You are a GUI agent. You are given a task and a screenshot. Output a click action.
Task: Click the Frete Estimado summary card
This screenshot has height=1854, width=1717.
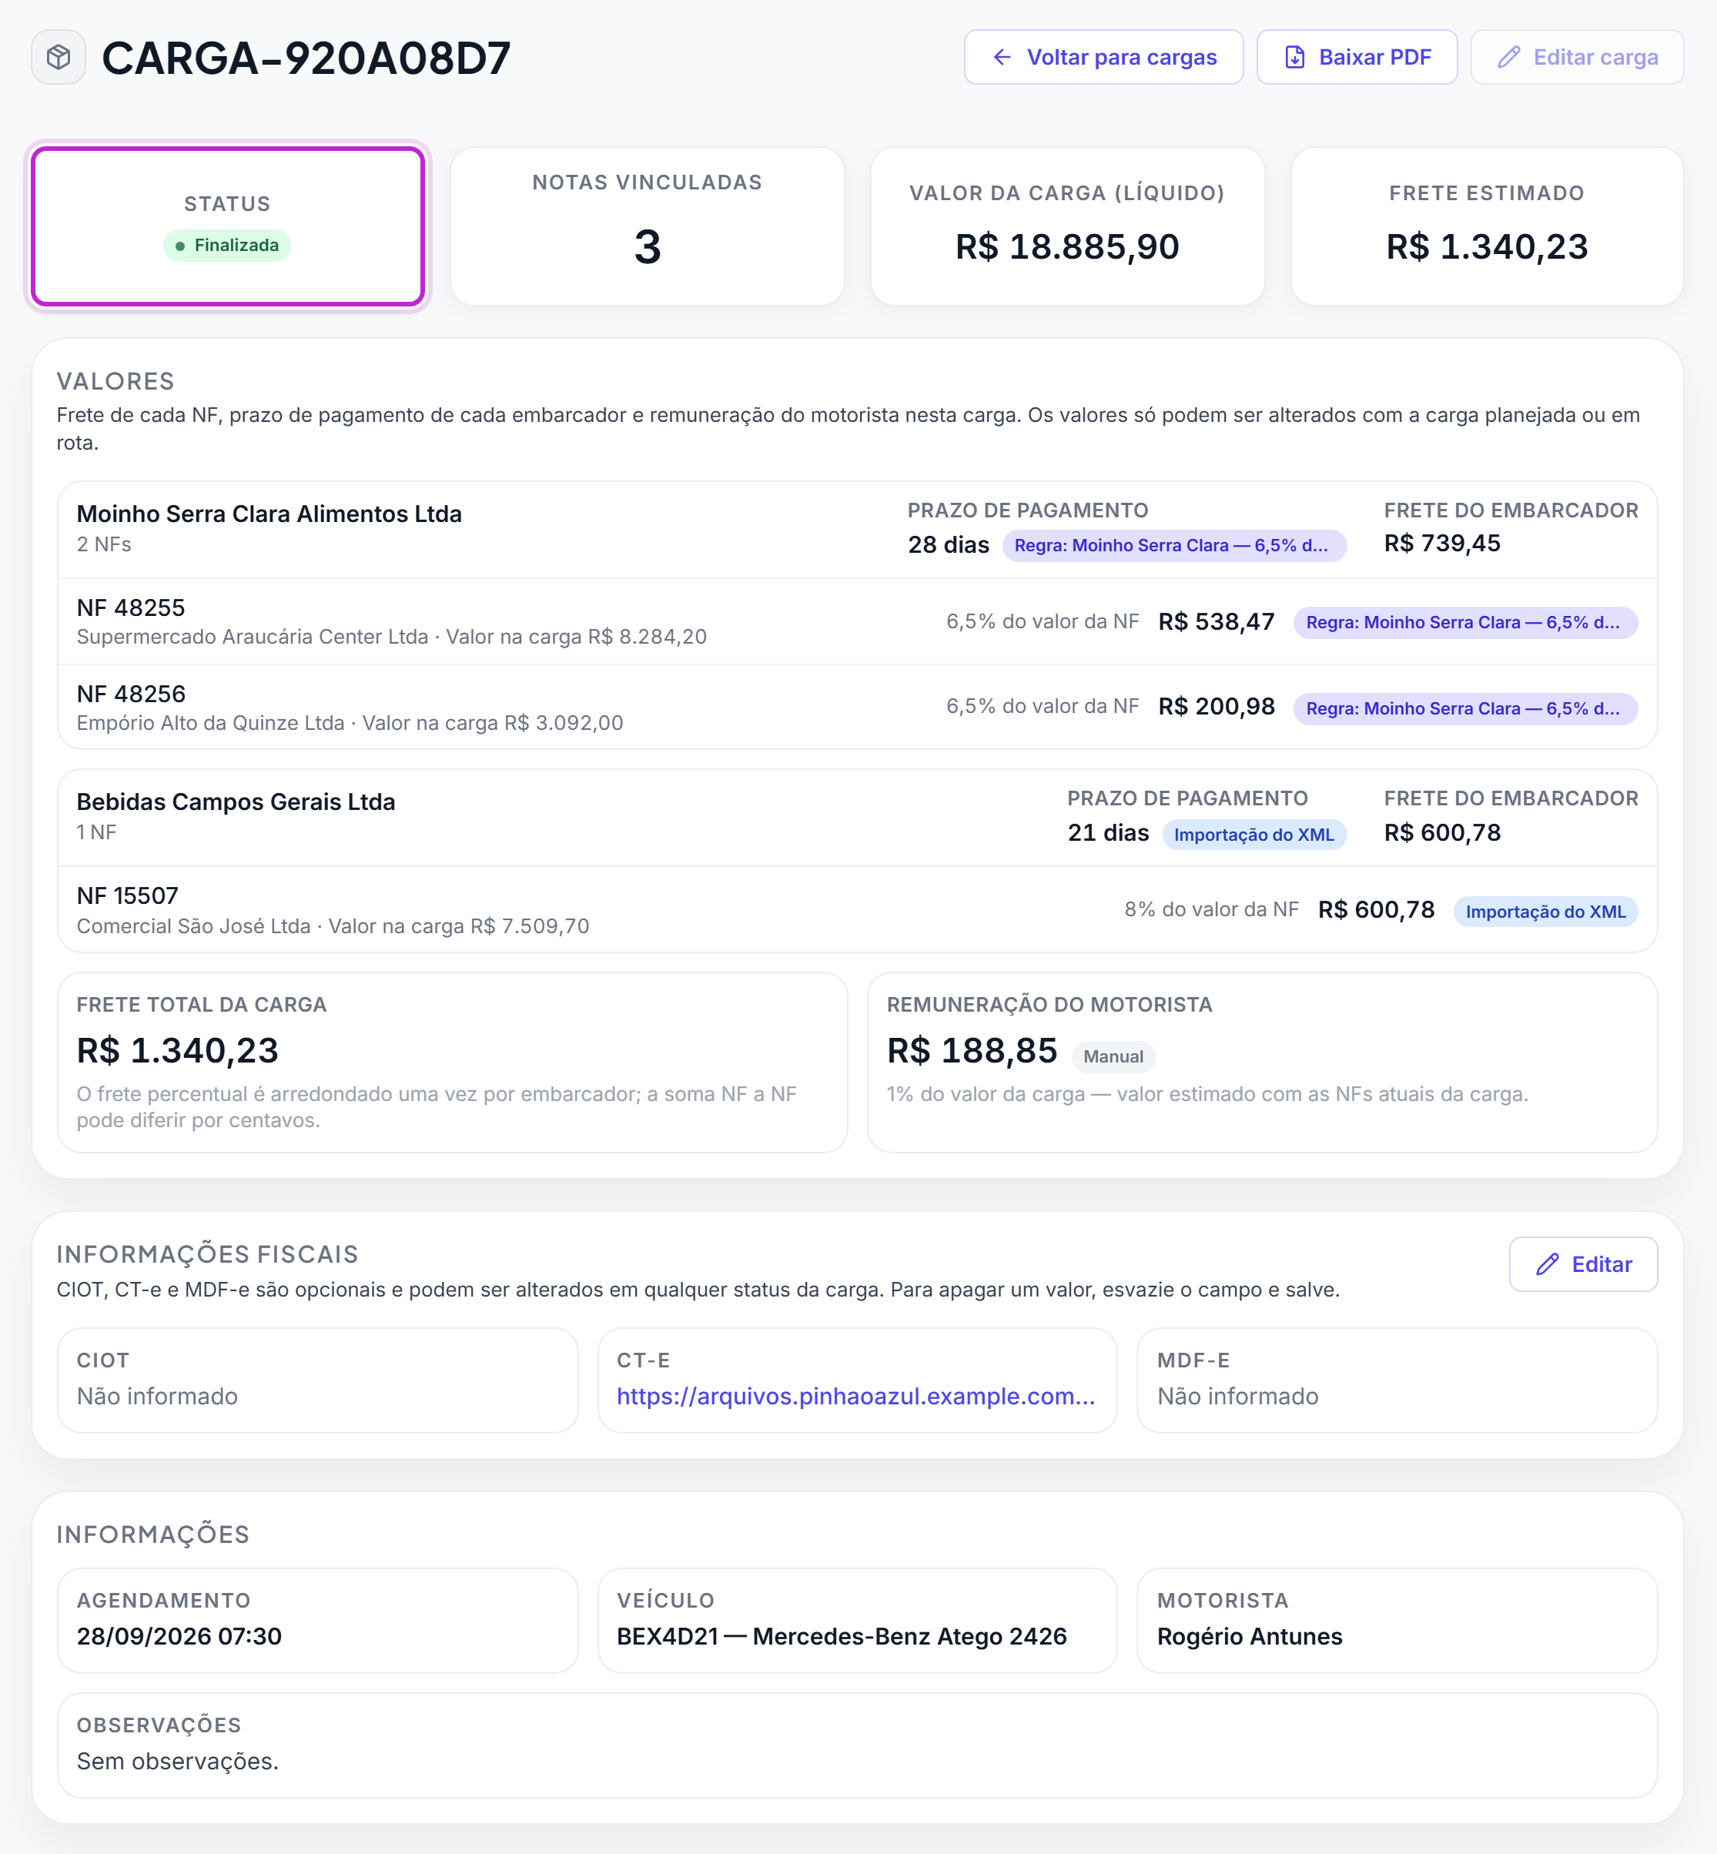click(x=1487, y=226)
